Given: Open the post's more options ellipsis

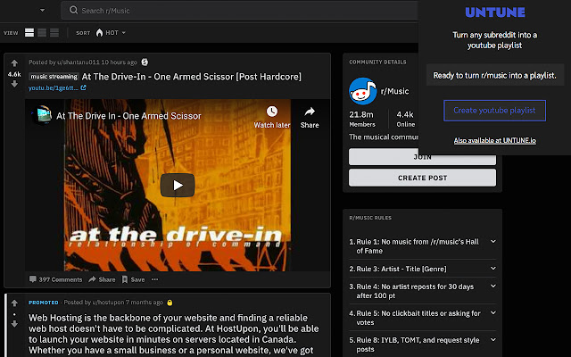Looking at the screenshot, I should tap(154, 279).
